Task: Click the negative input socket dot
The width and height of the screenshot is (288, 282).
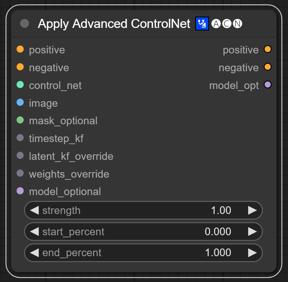Action: [x=20, y=67]
